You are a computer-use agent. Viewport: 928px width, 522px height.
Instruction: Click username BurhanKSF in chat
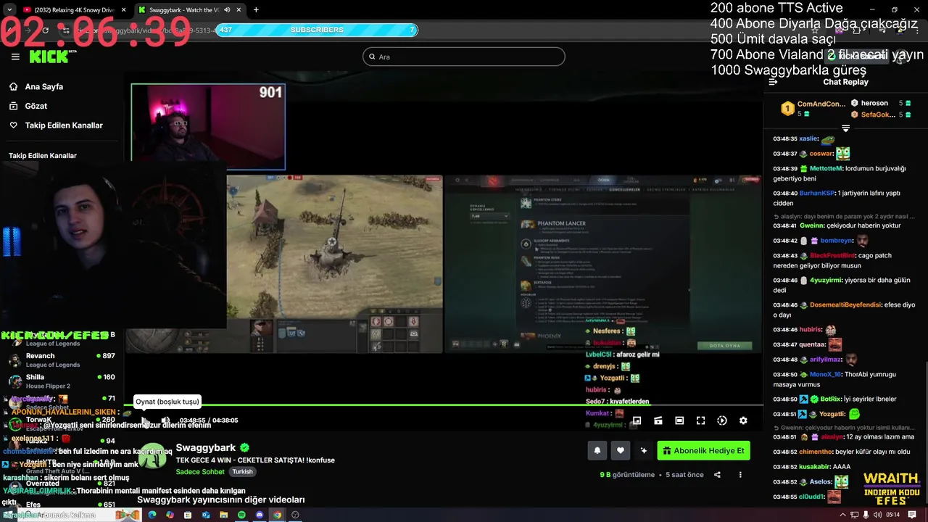pos(816,194)
